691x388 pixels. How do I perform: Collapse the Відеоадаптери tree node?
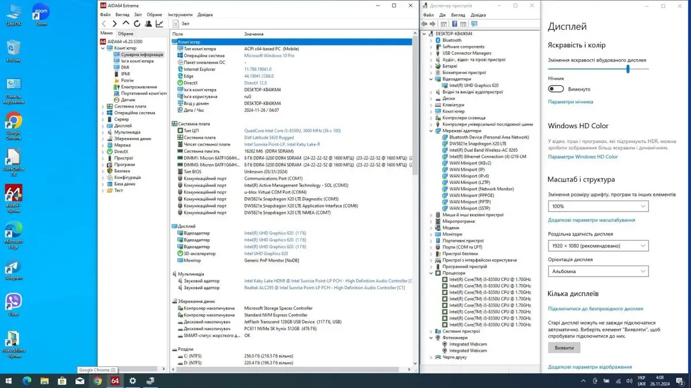(431, 79)
